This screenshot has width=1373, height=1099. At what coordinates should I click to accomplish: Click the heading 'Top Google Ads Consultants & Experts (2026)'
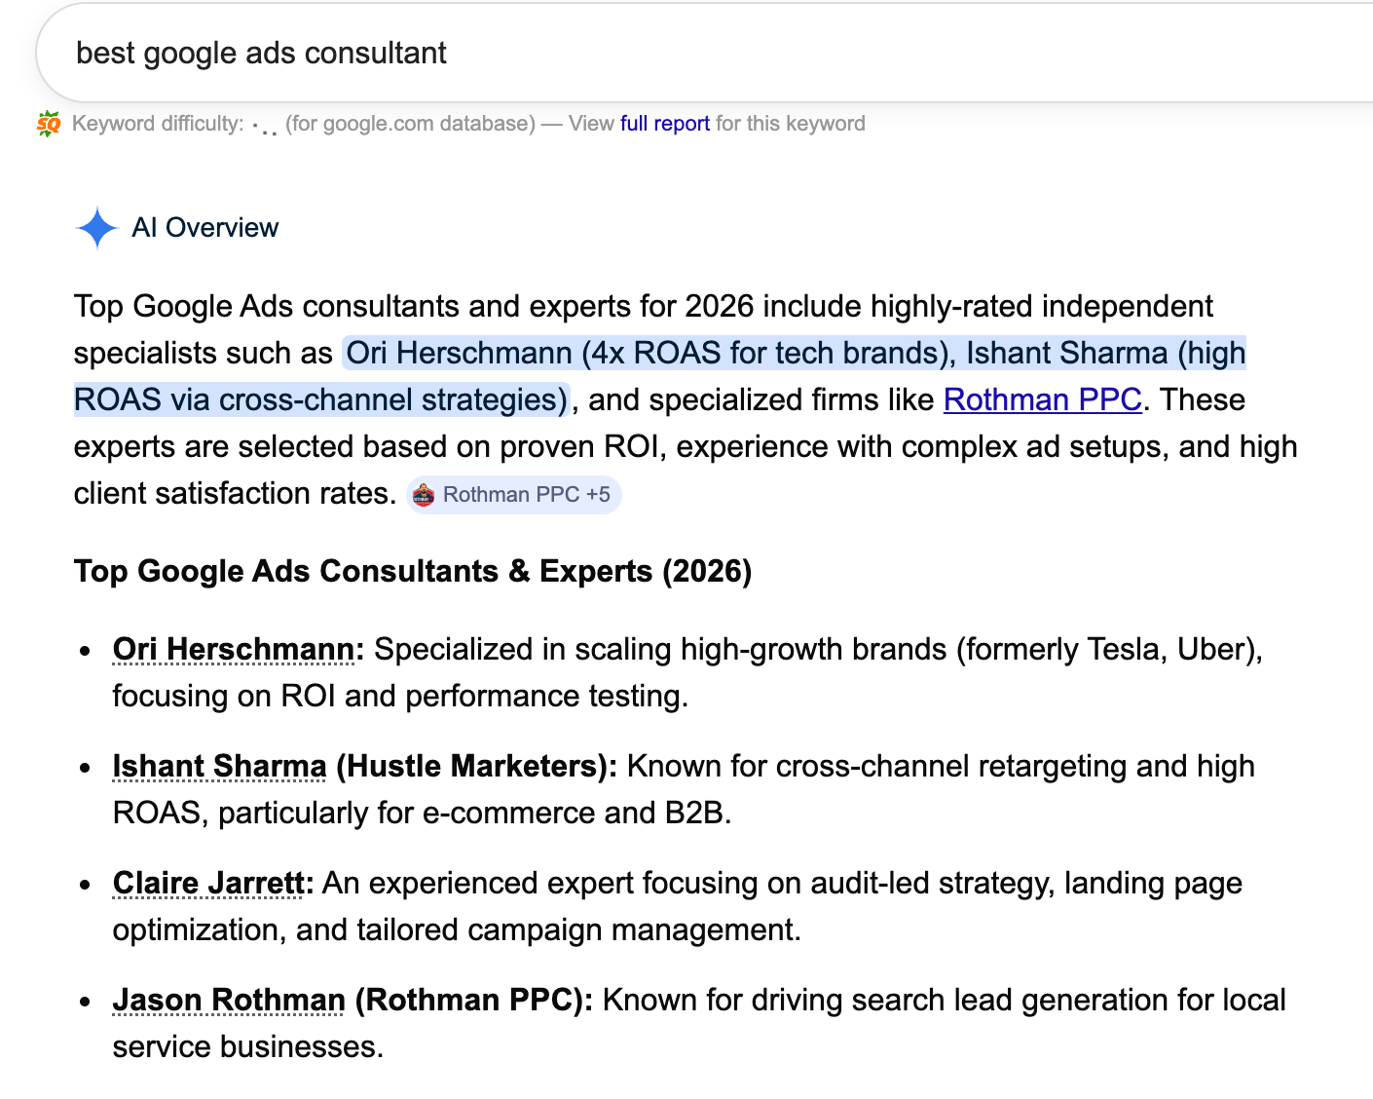(x=413, y=571)
